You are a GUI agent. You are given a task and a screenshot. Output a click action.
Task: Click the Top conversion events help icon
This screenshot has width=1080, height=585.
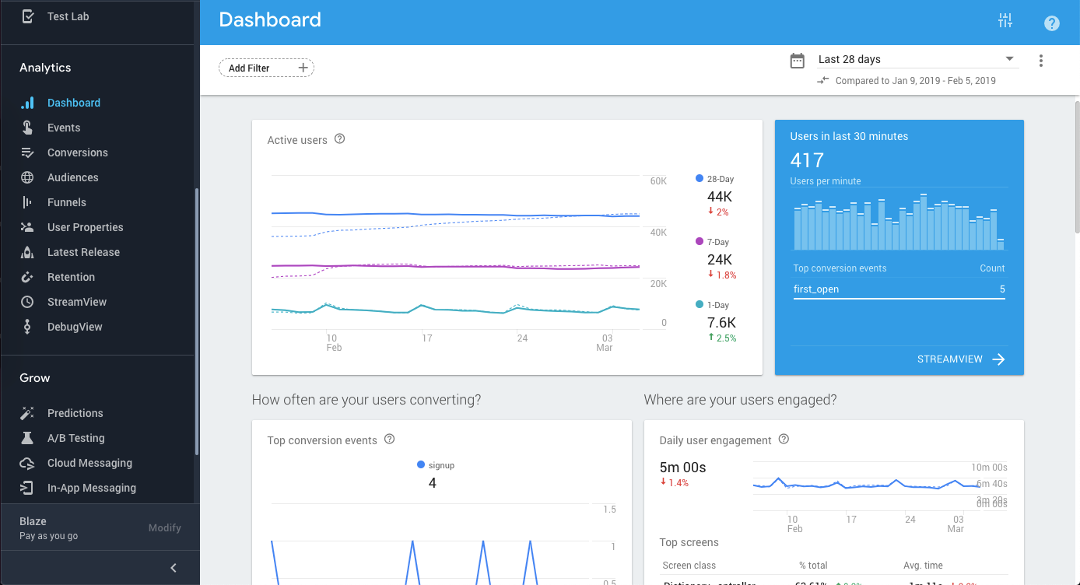(390, 440)
